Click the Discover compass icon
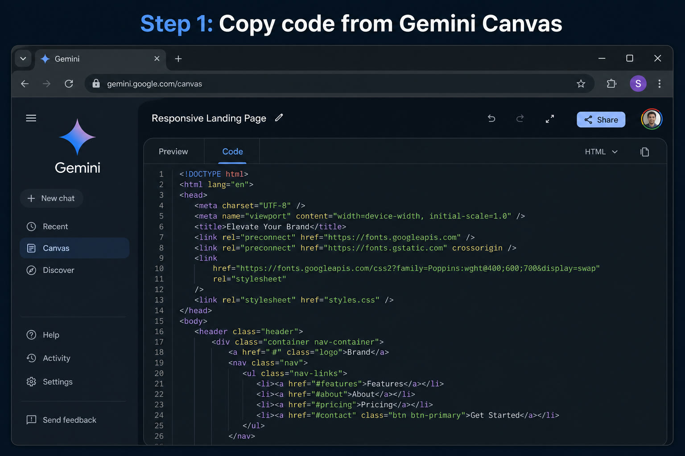 pyautogui.click(x=31, y=270)
